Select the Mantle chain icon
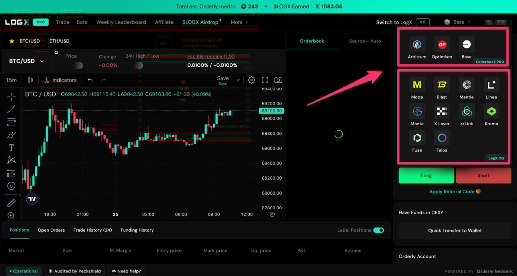This screenshot has height=276, width=517. coord(467,85)
